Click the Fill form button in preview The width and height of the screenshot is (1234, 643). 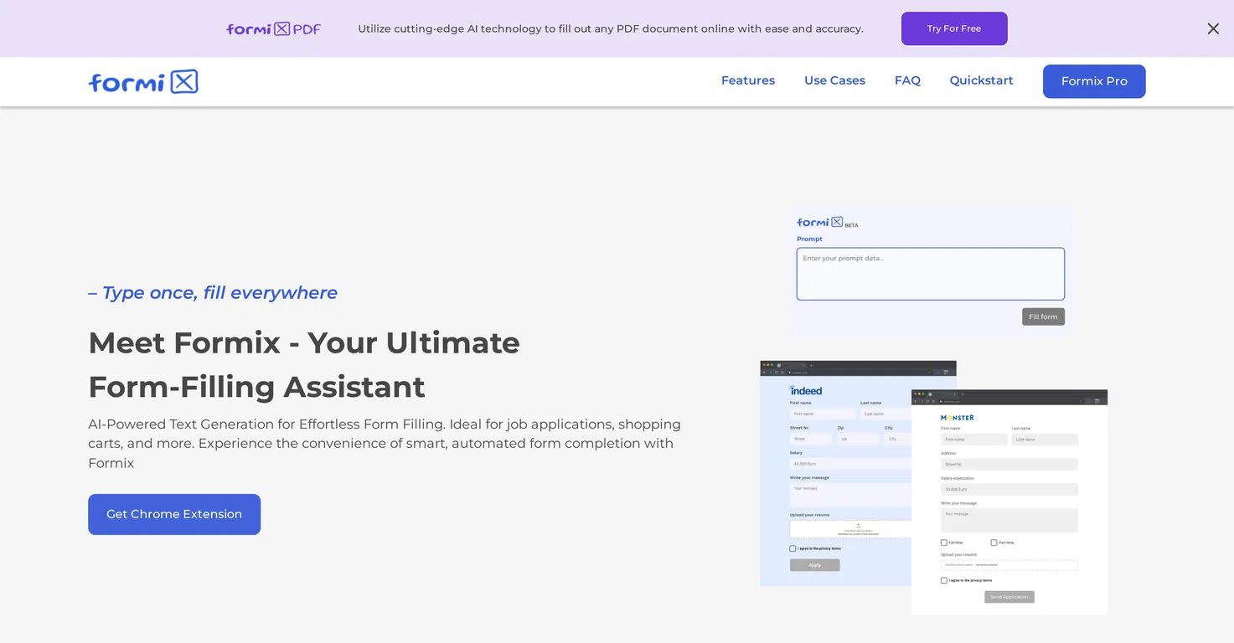point(1043,316)
